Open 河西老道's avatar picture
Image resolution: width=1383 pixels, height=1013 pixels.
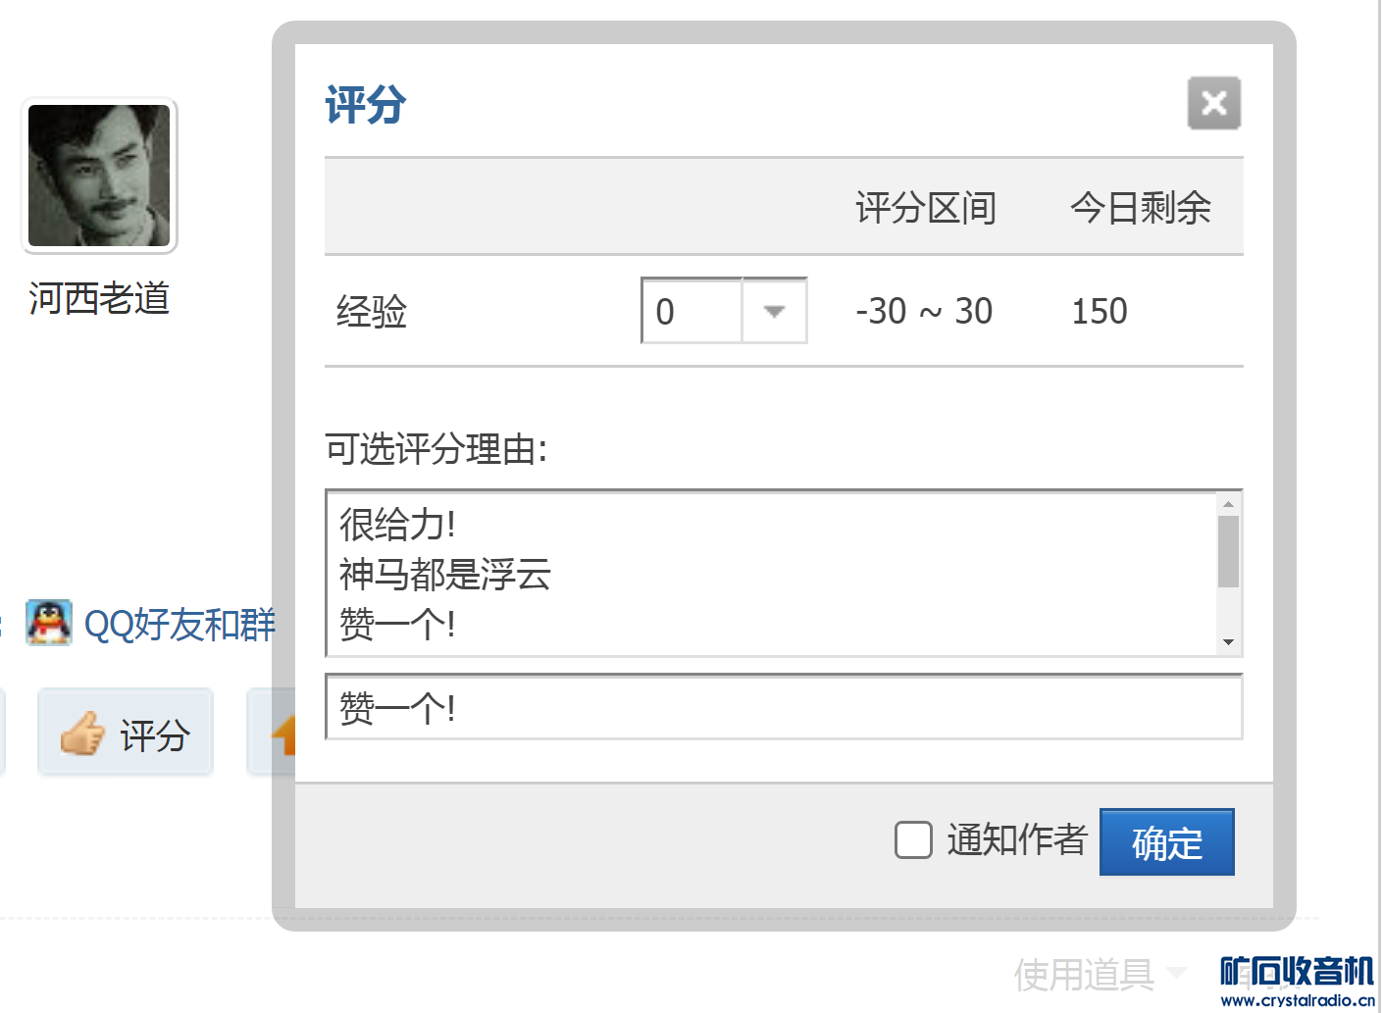coord(99,176)
